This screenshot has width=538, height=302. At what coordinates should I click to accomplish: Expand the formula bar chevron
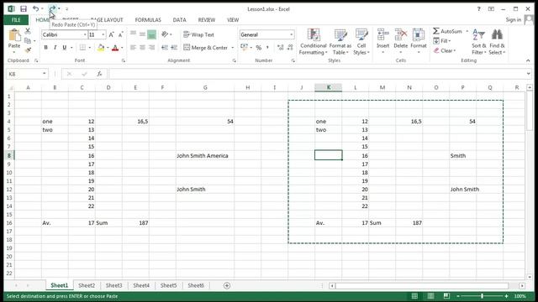[x=528, y=74]
